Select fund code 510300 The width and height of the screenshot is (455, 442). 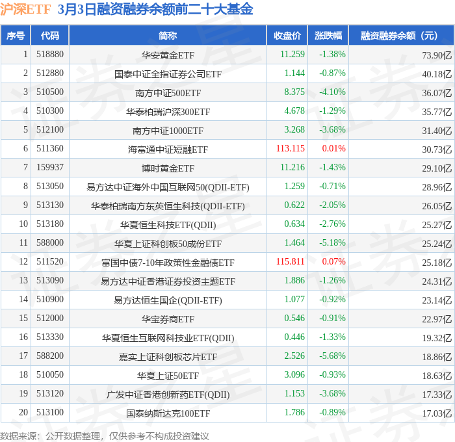(x=50, y=111)
